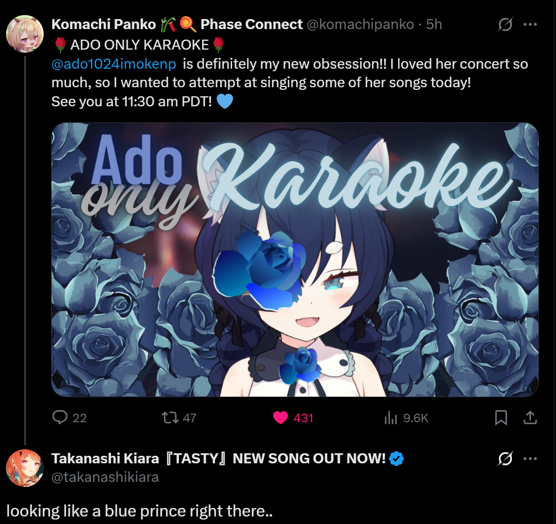
Task: Click the 5h timestamp on the post
Action: (434, 25)
